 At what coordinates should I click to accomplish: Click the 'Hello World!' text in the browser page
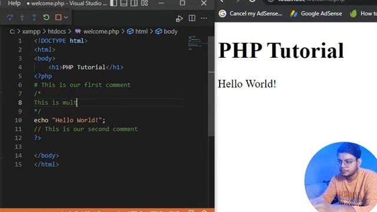pos(247,84)
